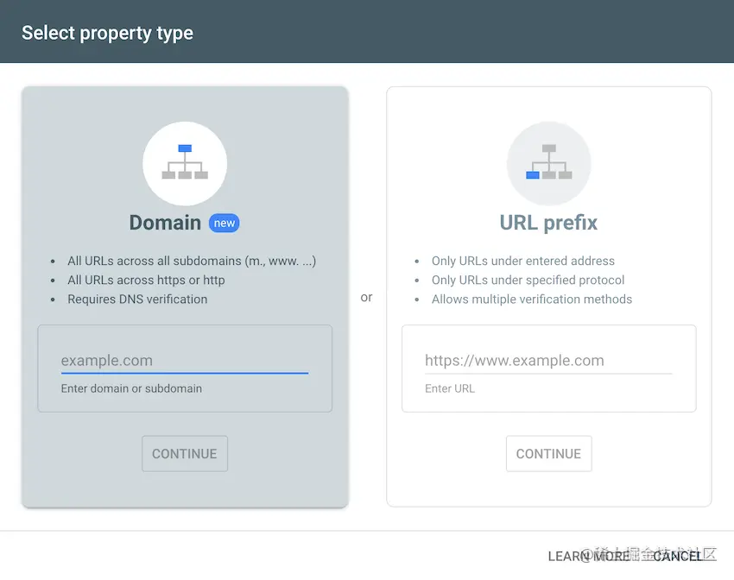Click CONTINUE under the Domain option
This screenshot has width=734, height=580.
pyautogui.click(x=184, y=453)
